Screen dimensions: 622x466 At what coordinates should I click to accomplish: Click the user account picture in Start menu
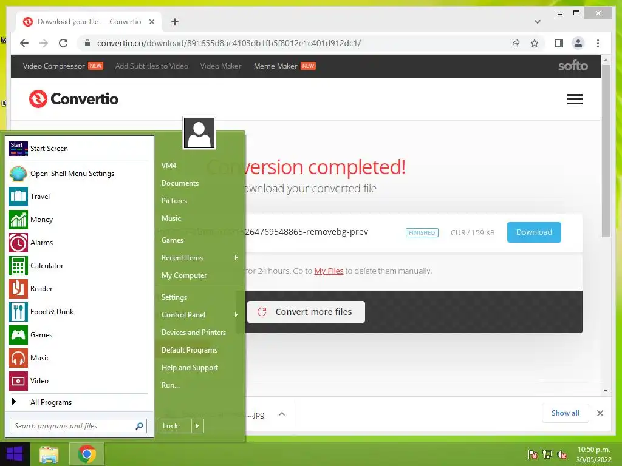pos(199,133)
